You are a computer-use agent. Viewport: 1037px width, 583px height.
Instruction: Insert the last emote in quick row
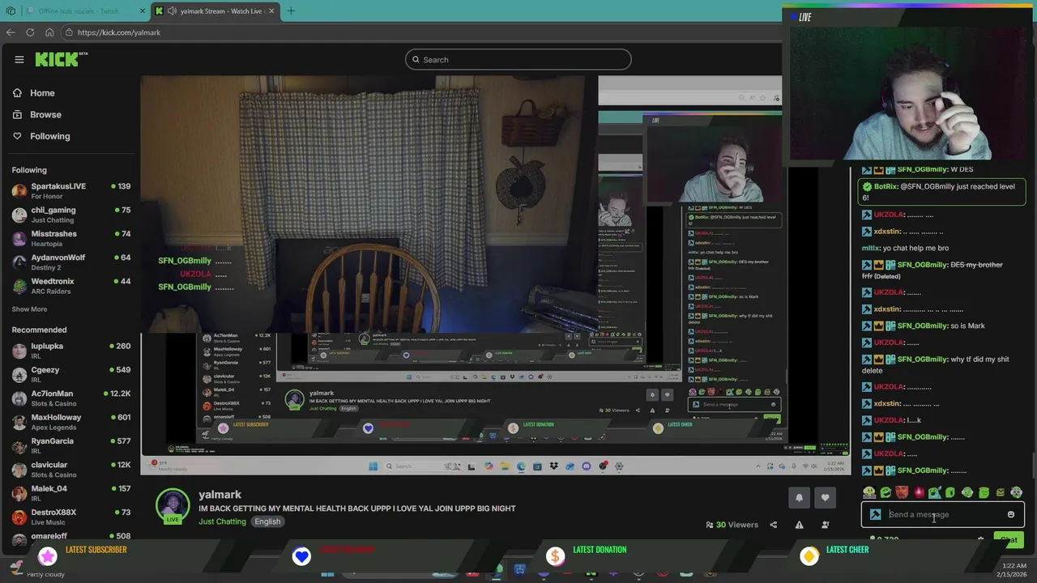[x=1016, y=492]
